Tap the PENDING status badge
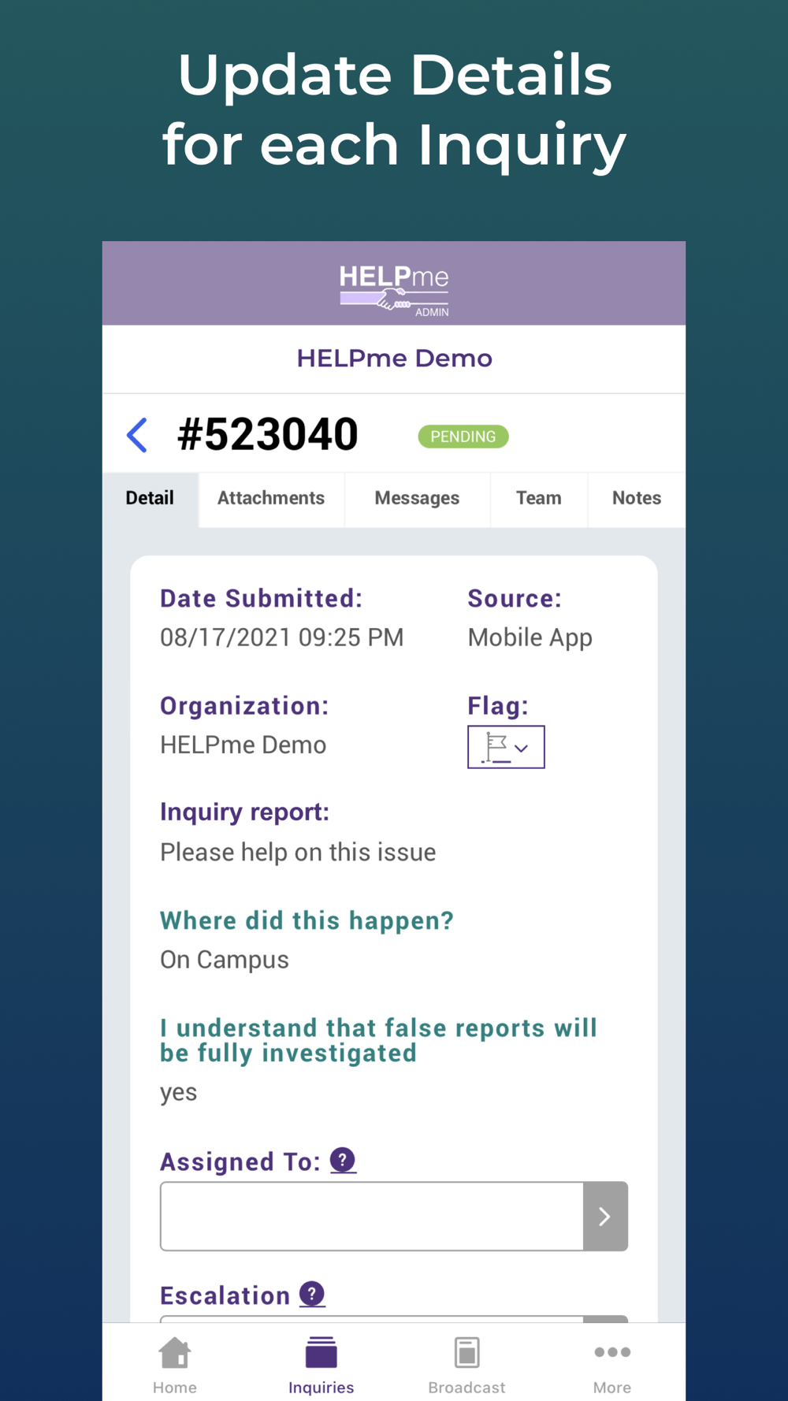The height and width of the screenshot is (1401, 788). click(463, 437)
